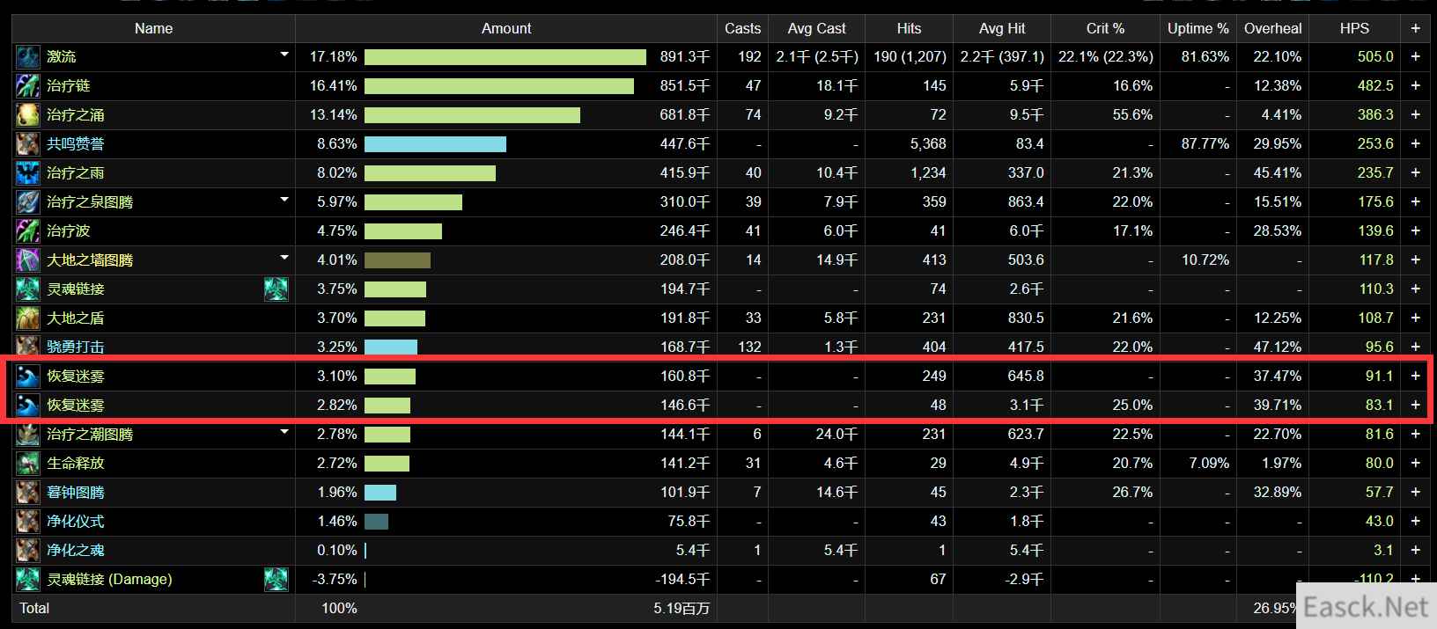
Task: Sort by the Crit % column header
Action: pyautogui.click(x=1105, y=28)
